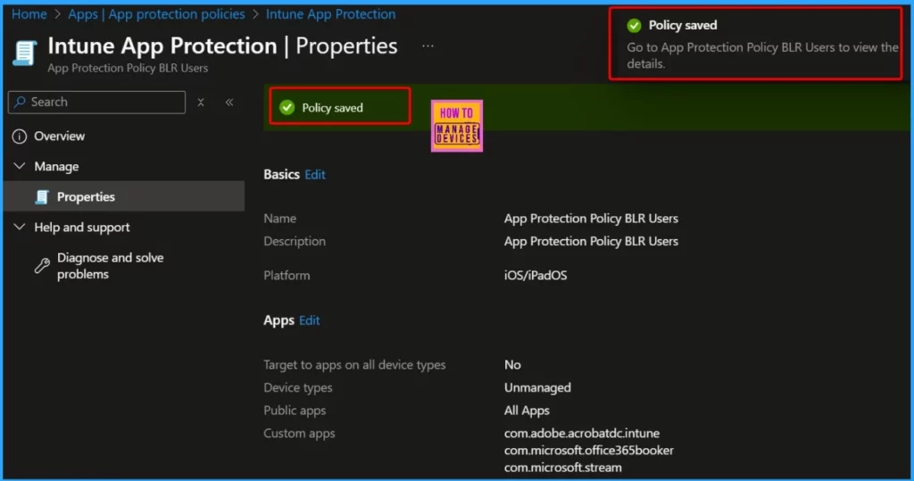
Task: Click the Policy saved toast check icon
Action: pyautogui.click(x=634, y=25)
